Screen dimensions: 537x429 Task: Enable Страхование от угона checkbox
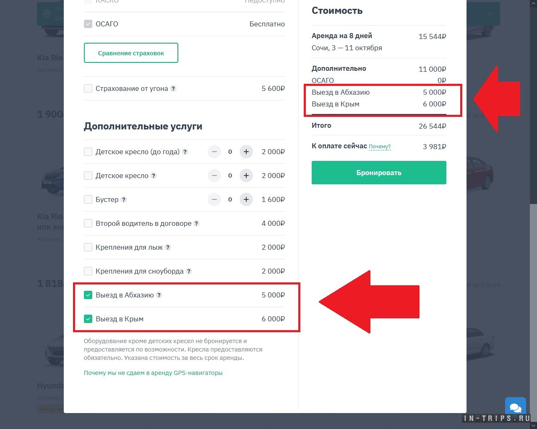pyautogui.click(x=88, y=88)
